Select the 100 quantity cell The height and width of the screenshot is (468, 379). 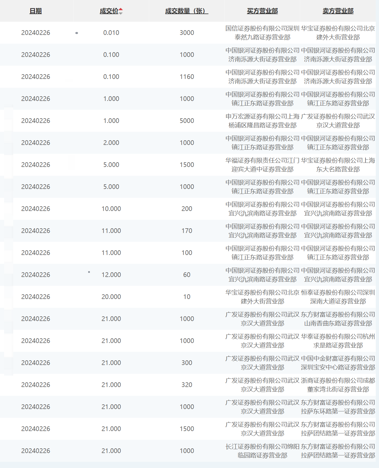[187, 253]
